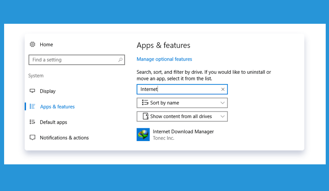Click the Default apps icon
The image size is (329, 191).
point(32,122)
